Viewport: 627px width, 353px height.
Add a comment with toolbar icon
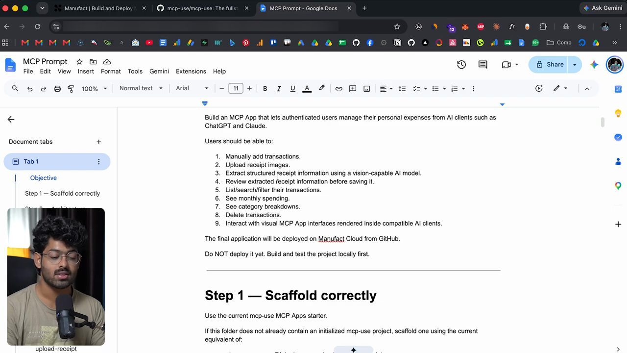click(x=353, y=89)
